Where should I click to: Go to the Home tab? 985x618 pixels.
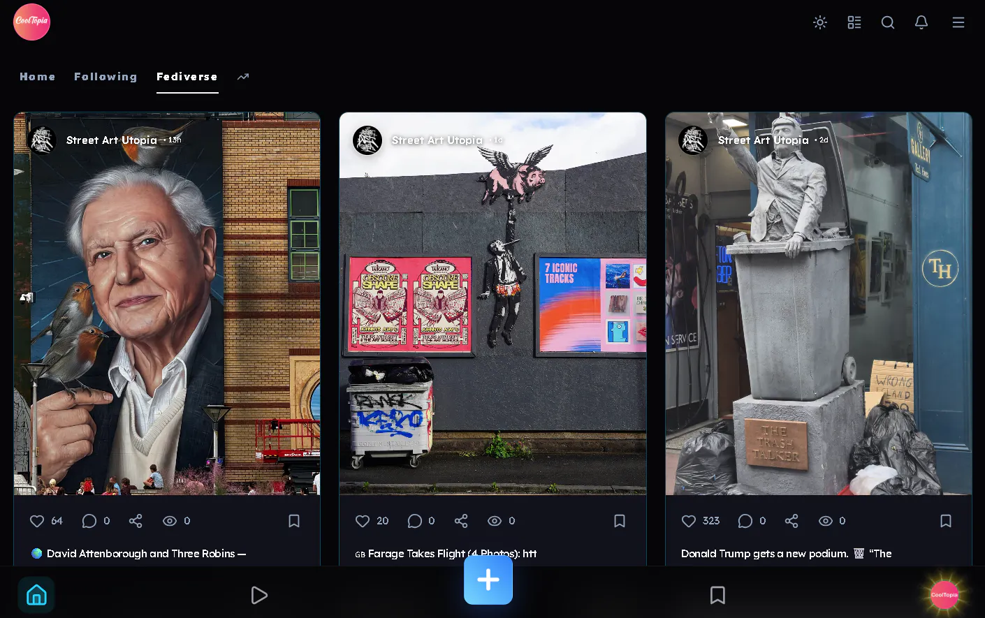pyautogui.click(x=38, y=77)
